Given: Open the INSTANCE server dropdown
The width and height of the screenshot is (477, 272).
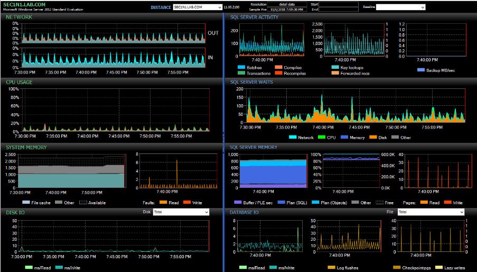Looking at the screenshot, I should coord(219,7).
